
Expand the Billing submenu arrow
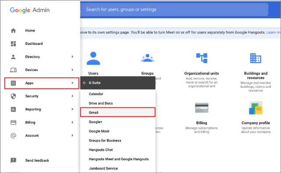72,122
